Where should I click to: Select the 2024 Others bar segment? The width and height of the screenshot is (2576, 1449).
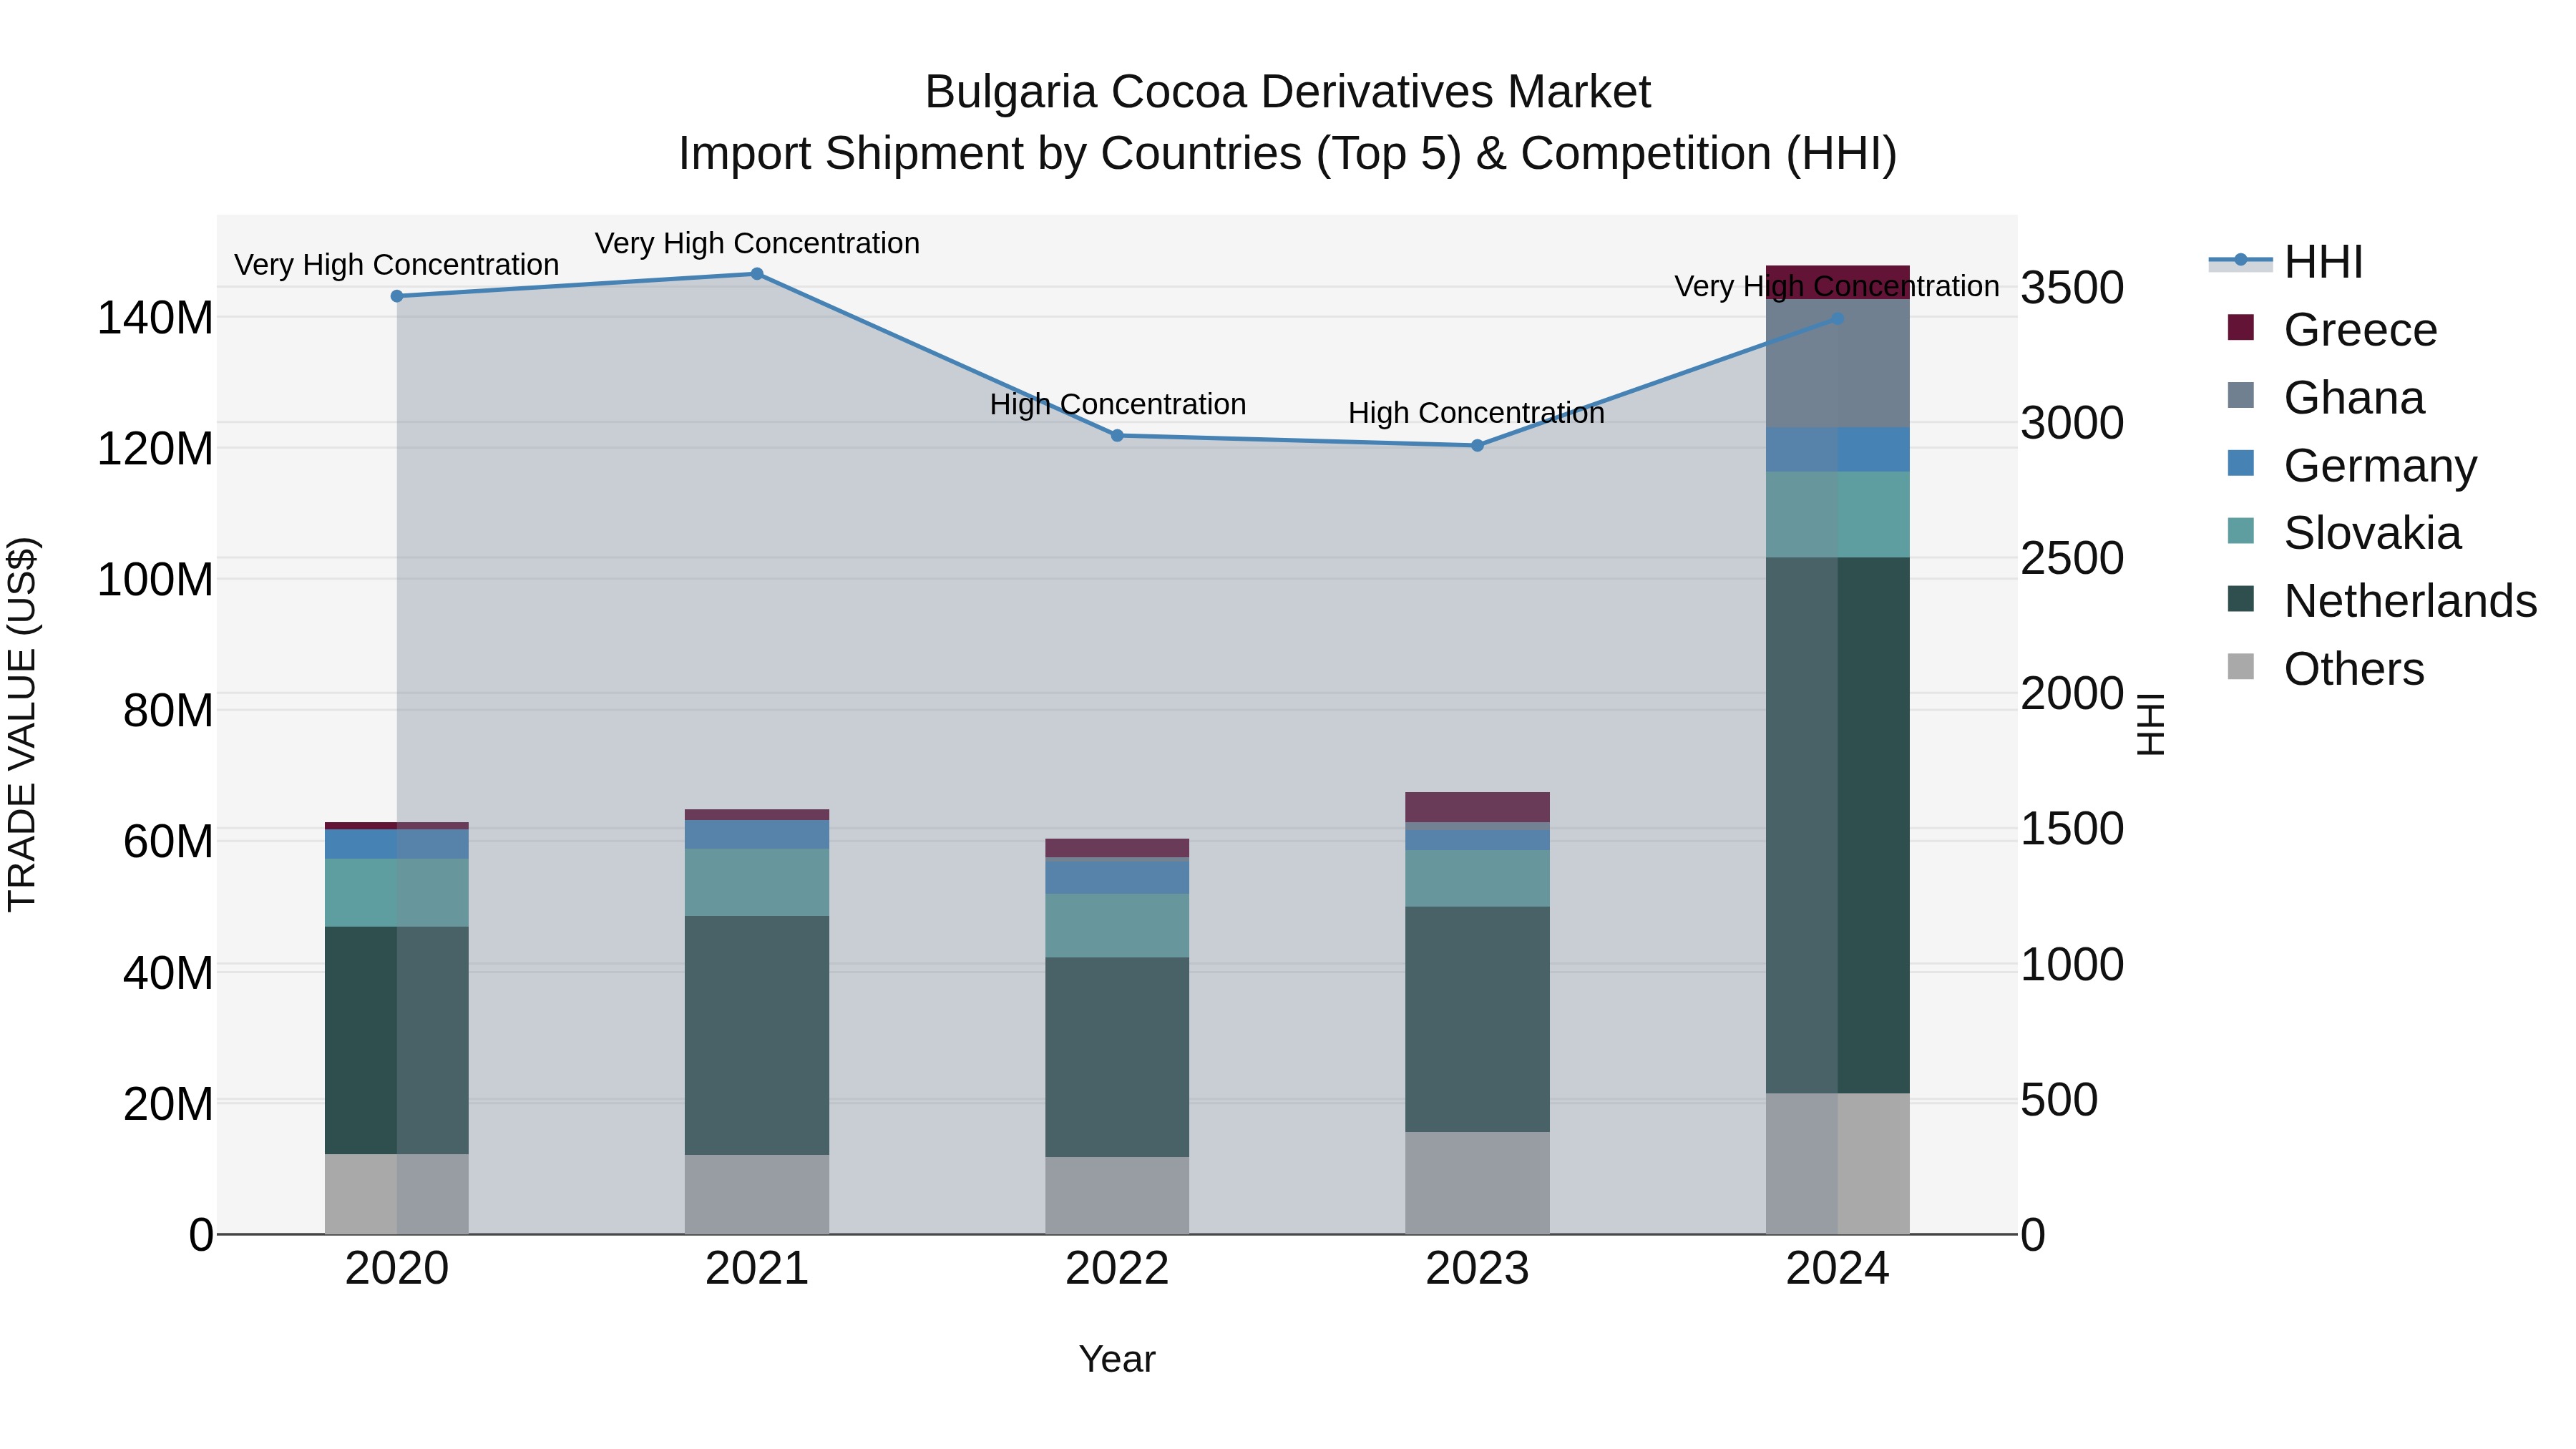tap(1838, 1163)
